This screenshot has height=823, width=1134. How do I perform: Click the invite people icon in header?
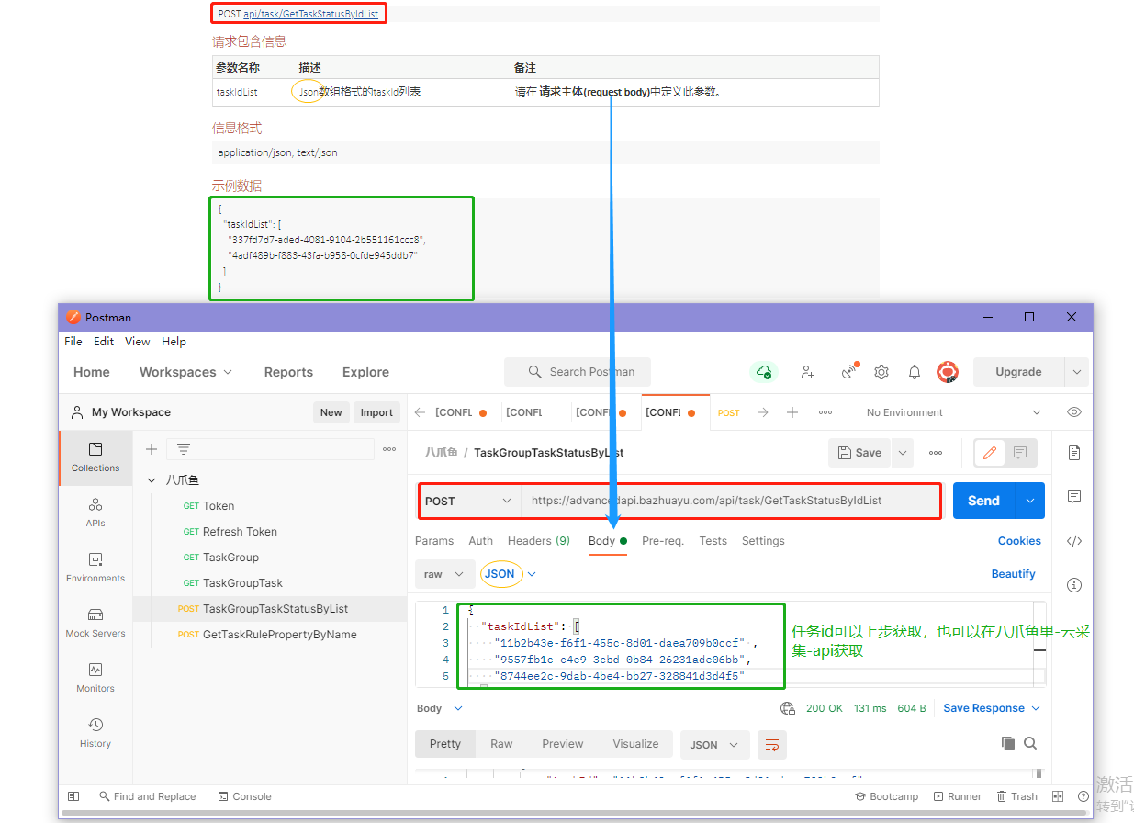[x=808, y=372]
